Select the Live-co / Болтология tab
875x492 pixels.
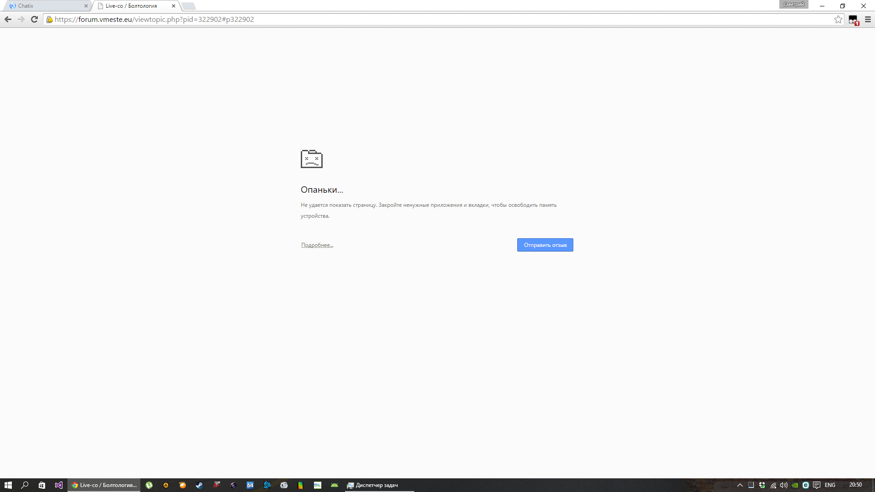132,6
